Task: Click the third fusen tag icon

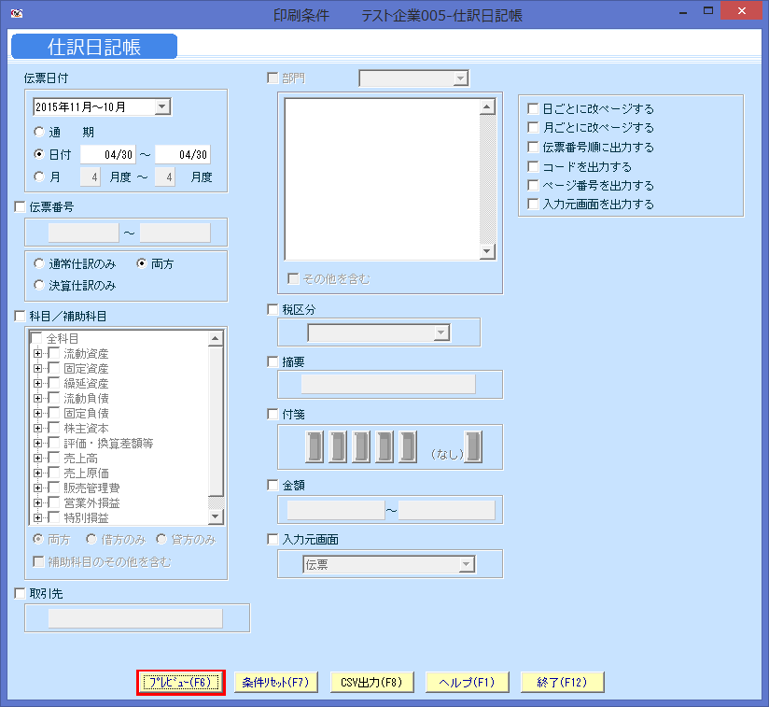Action: click(x=362, y=446)
